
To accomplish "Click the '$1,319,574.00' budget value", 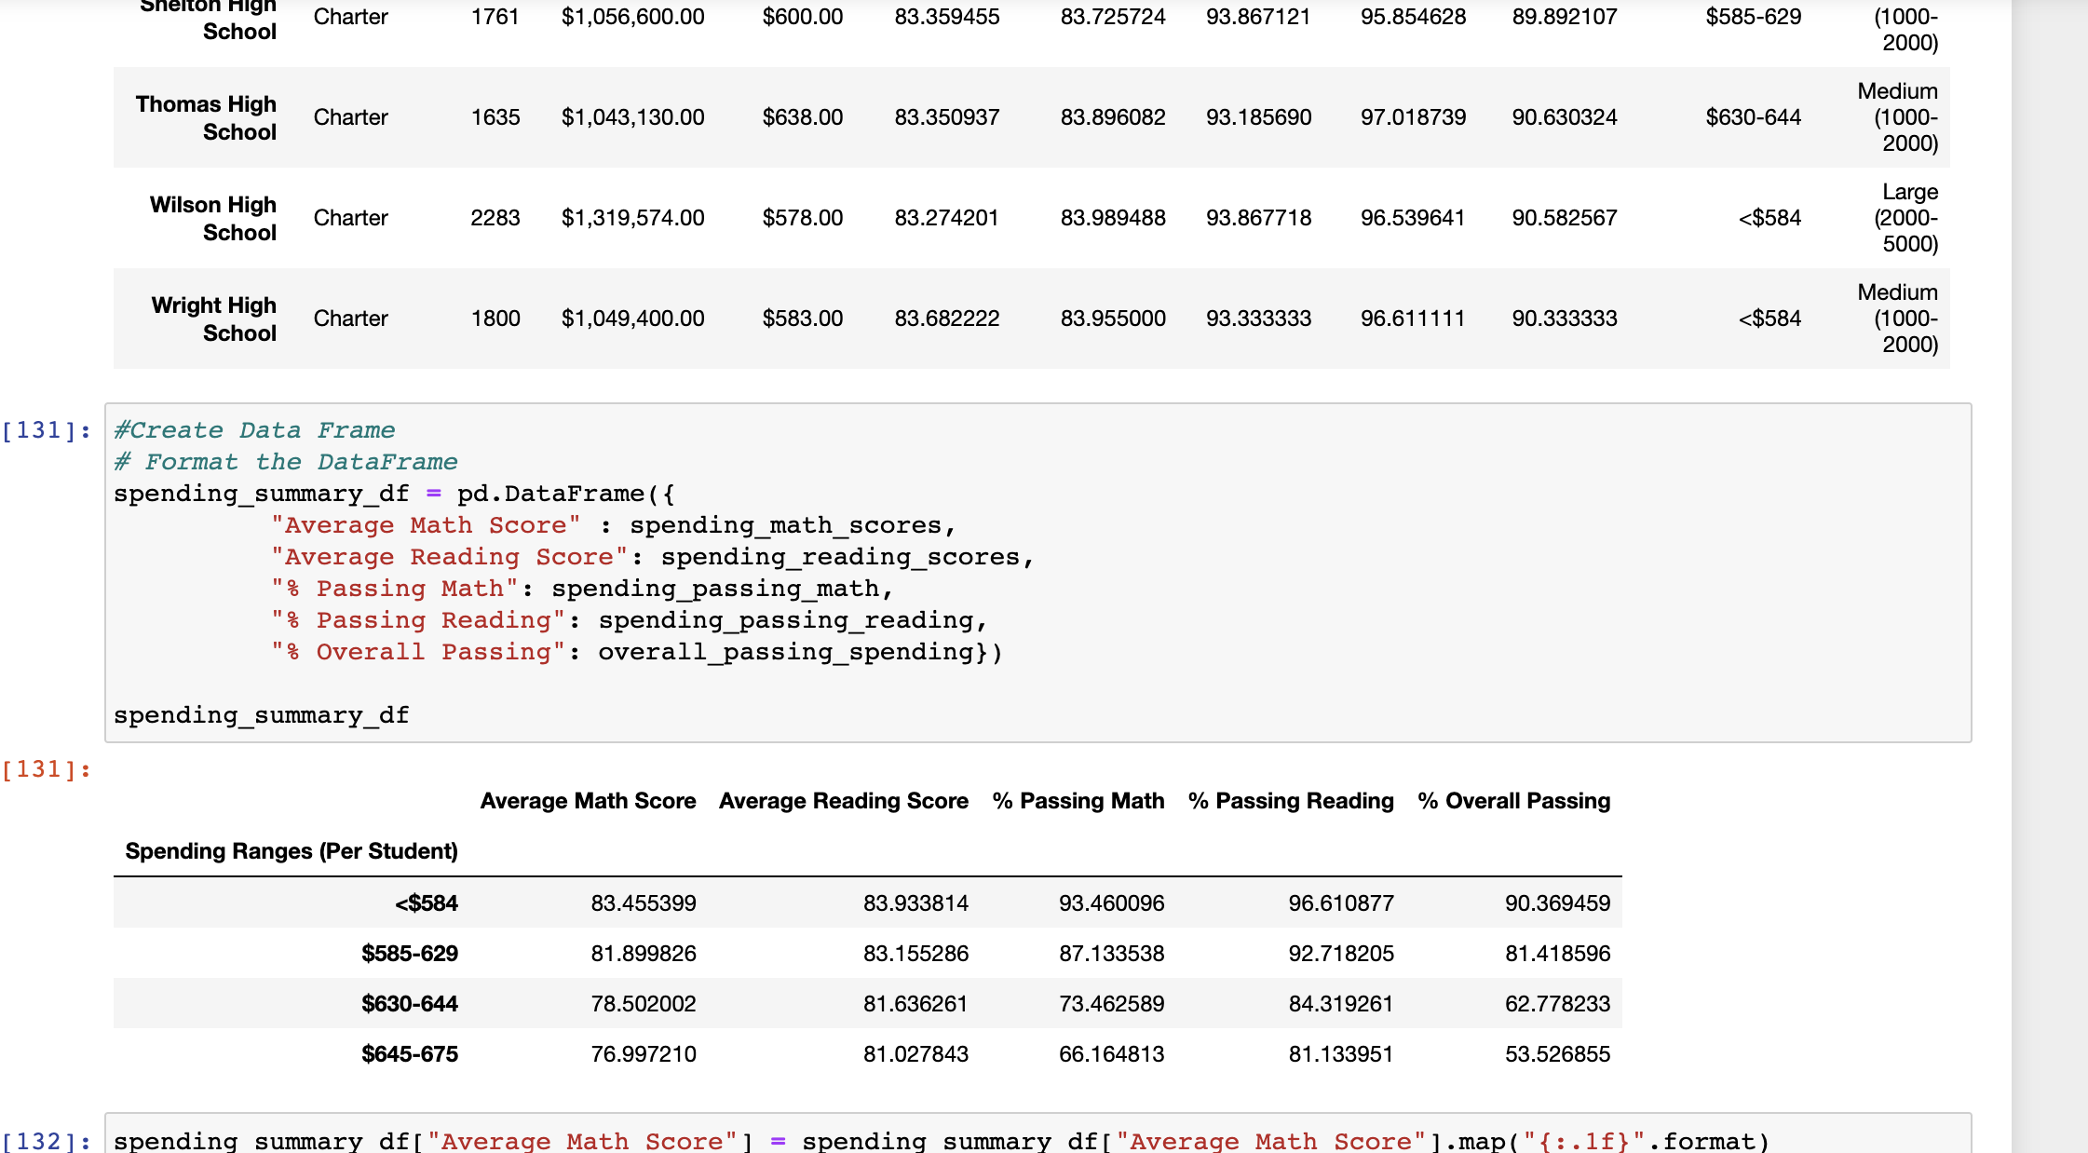I will (x=633, y=217).
